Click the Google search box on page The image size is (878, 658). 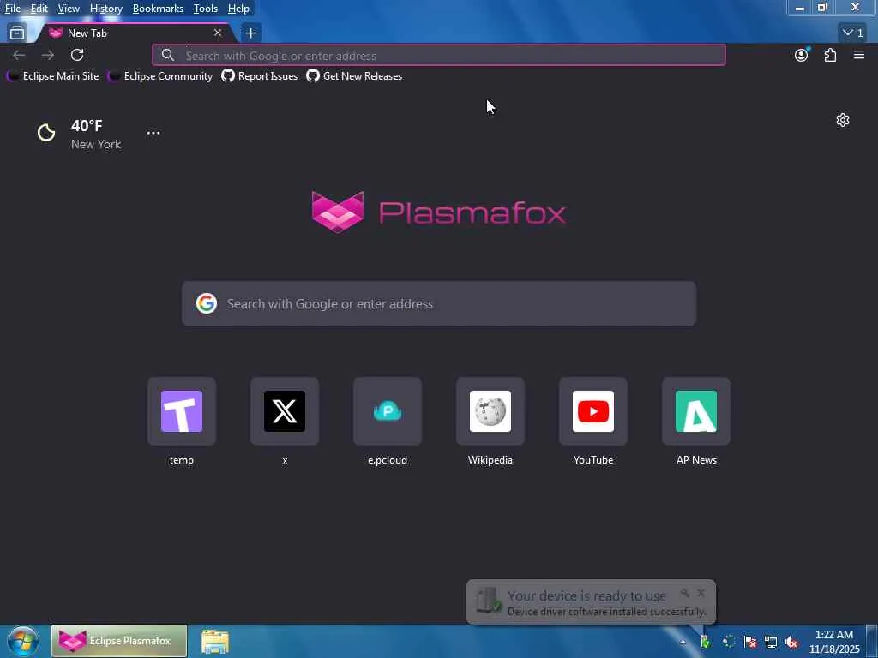[x=439, y=304]
